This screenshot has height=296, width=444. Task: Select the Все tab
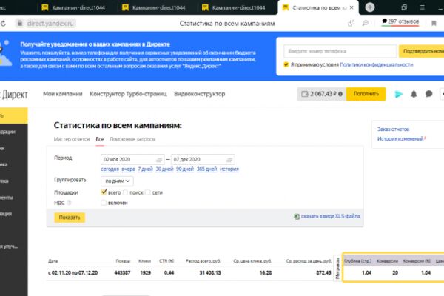click(x=100, y=139)
